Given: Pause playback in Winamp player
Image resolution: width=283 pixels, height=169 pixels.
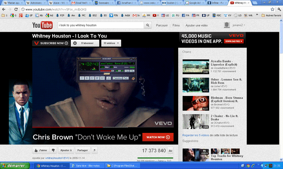Looking at the screenshot, I should click(92, 78).
